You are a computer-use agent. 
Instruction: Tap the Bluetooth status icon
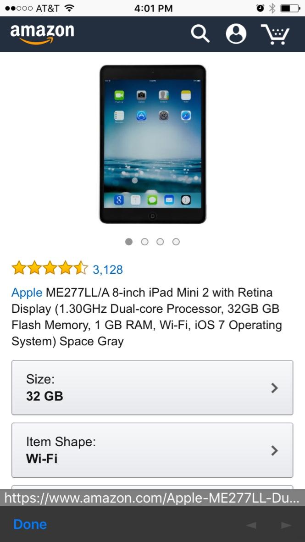pos(272,8)
